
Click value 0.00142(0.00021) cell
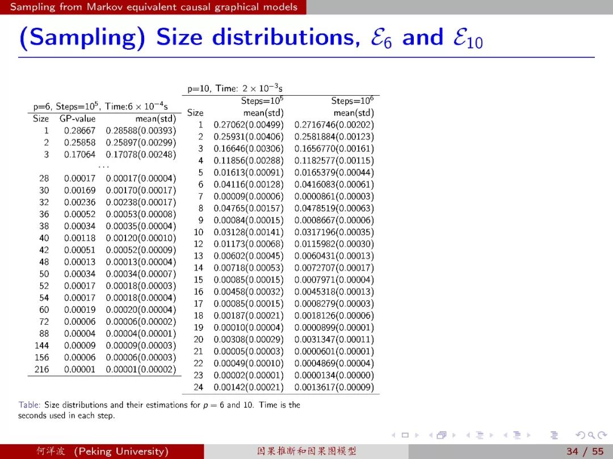point(249,387)
